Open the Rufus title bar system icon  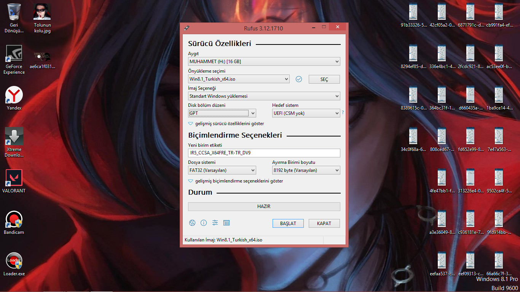186,28
